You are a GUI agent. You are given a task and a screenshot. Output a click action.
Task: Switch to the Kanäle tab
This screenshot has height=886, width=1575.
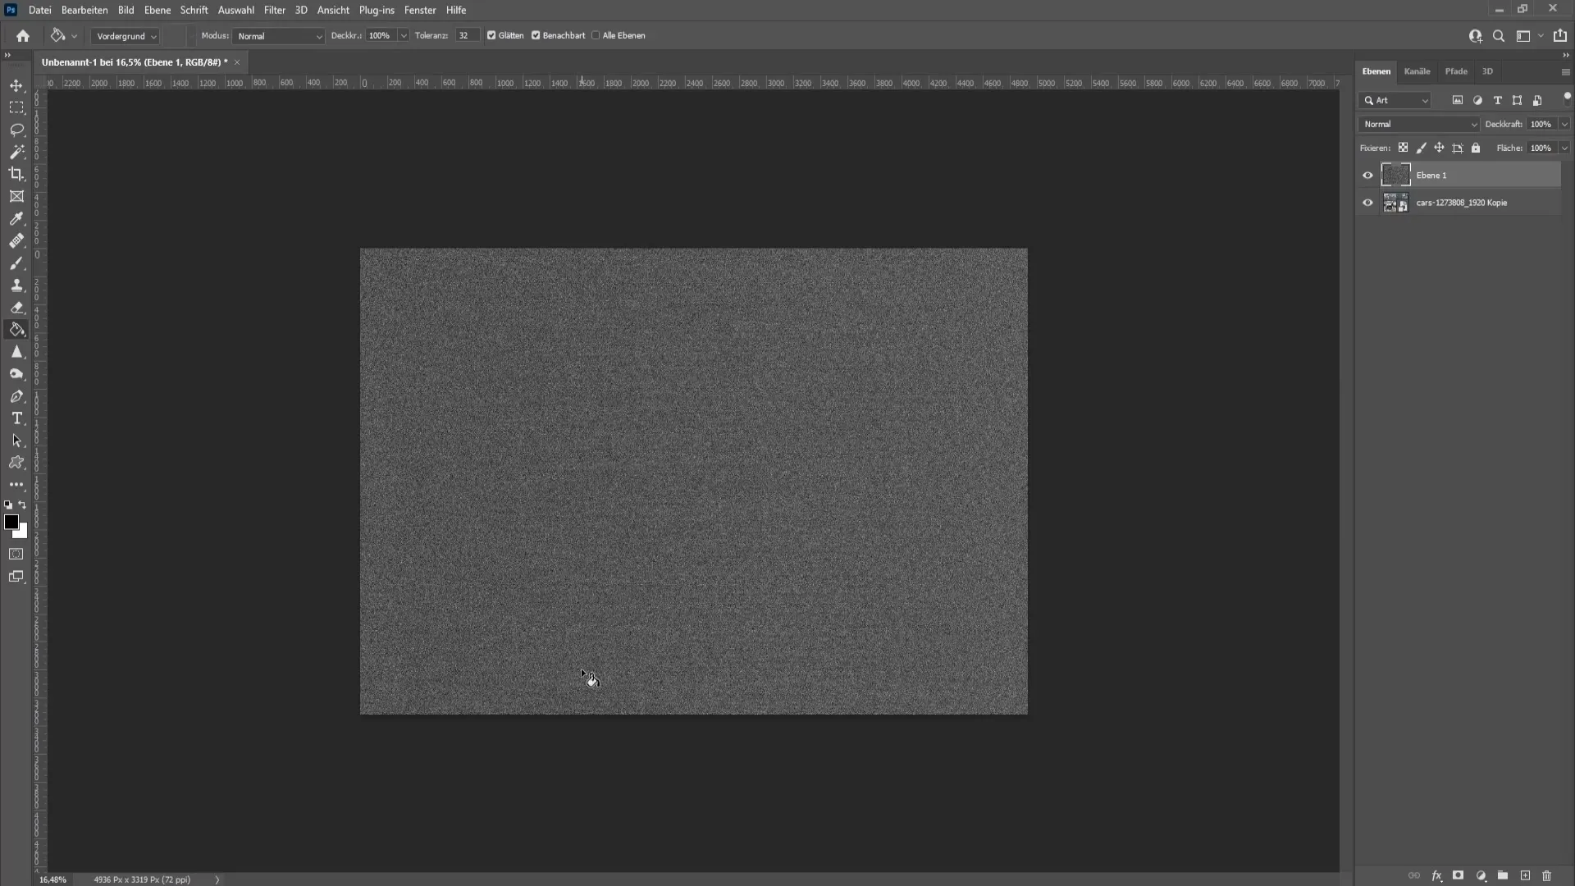coord(1418,71)
